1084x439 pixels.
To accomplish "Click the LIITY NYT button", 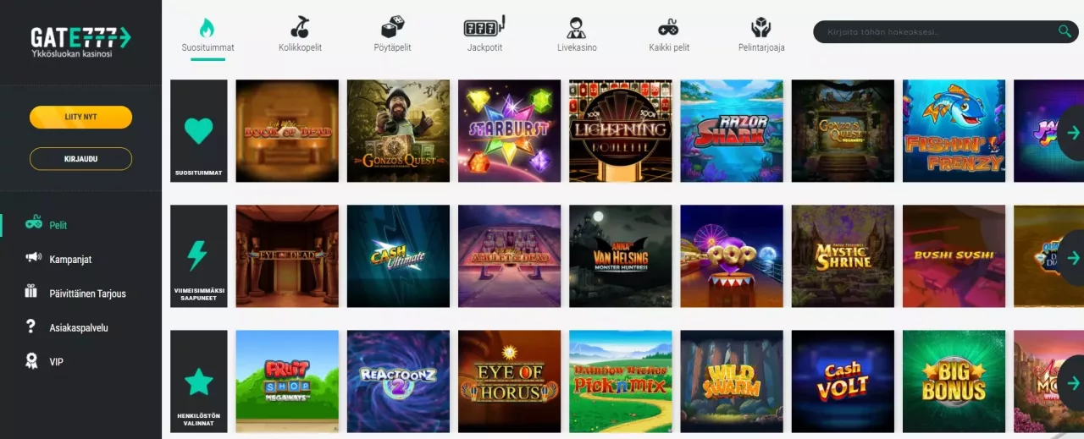I will tap(80, 117).
